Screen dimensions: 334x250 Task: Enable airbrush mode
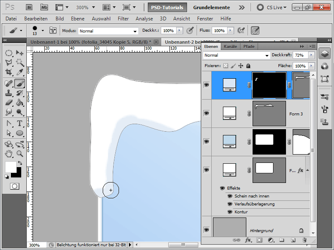[241, 30]
